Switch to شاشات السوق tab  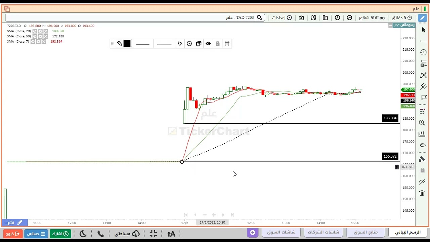[281, 233]
